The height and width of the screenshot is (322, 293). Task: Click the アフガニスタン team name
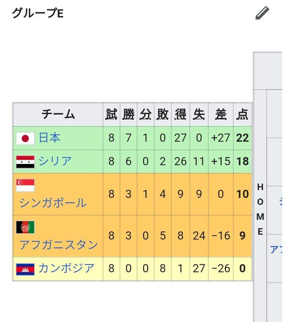tap(59, 245)
